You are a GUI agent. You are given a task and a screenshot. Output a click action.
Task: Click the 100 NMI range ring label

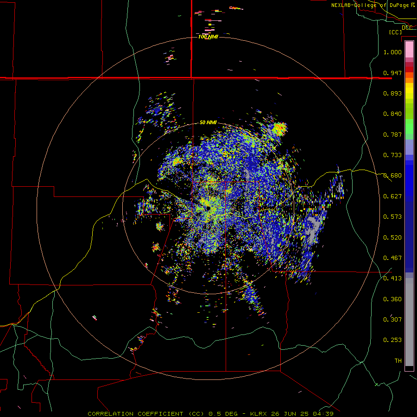pyautogui.click(x=208, y=37)
